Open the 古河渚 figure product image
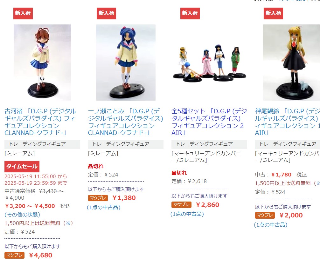320x259 pixels. 42,63
